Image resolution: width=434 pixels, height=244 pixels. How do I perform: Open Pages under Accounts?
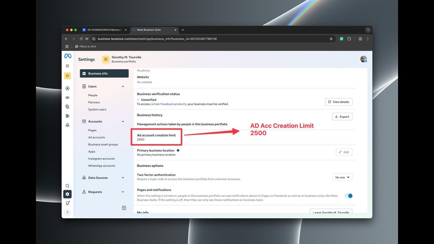pos(92,130)
